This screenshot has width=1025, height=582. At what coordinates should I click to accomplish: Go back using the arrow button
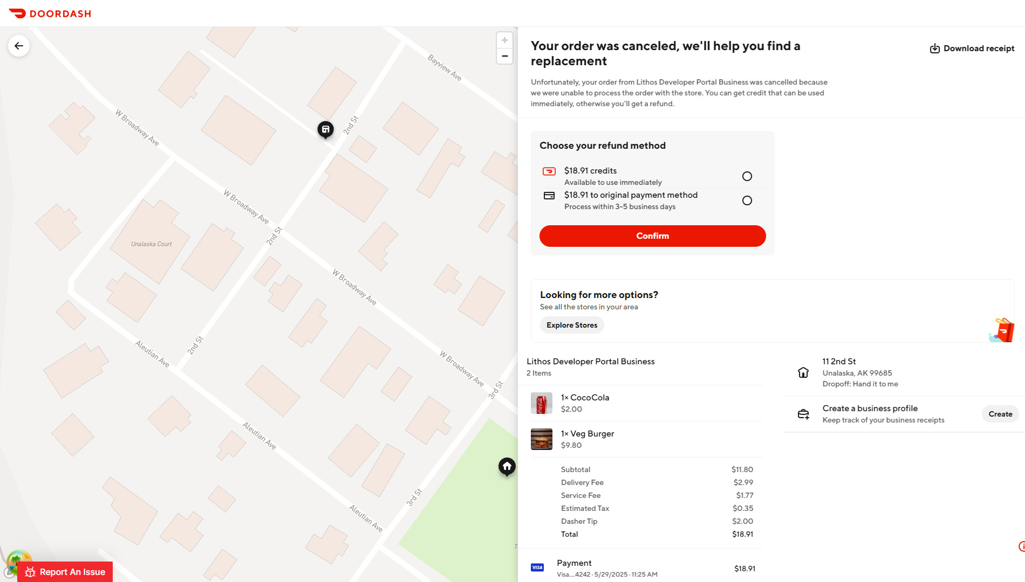[x=19, y=46]
